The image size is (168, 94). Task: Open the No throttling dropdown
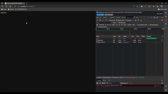[129, 20]
